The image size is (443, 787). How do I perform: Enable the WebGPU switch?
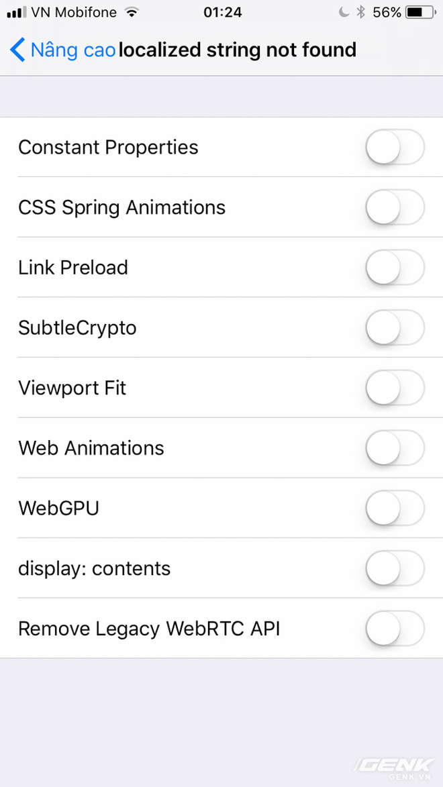click(x=395, y=508)
